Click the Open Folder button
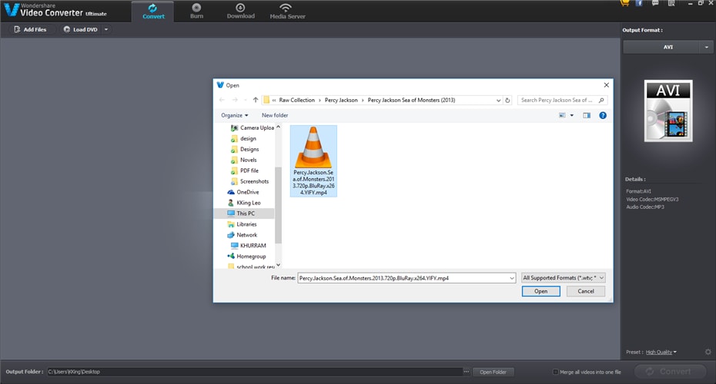Screen dimensions: 716x384 point(494,372)
